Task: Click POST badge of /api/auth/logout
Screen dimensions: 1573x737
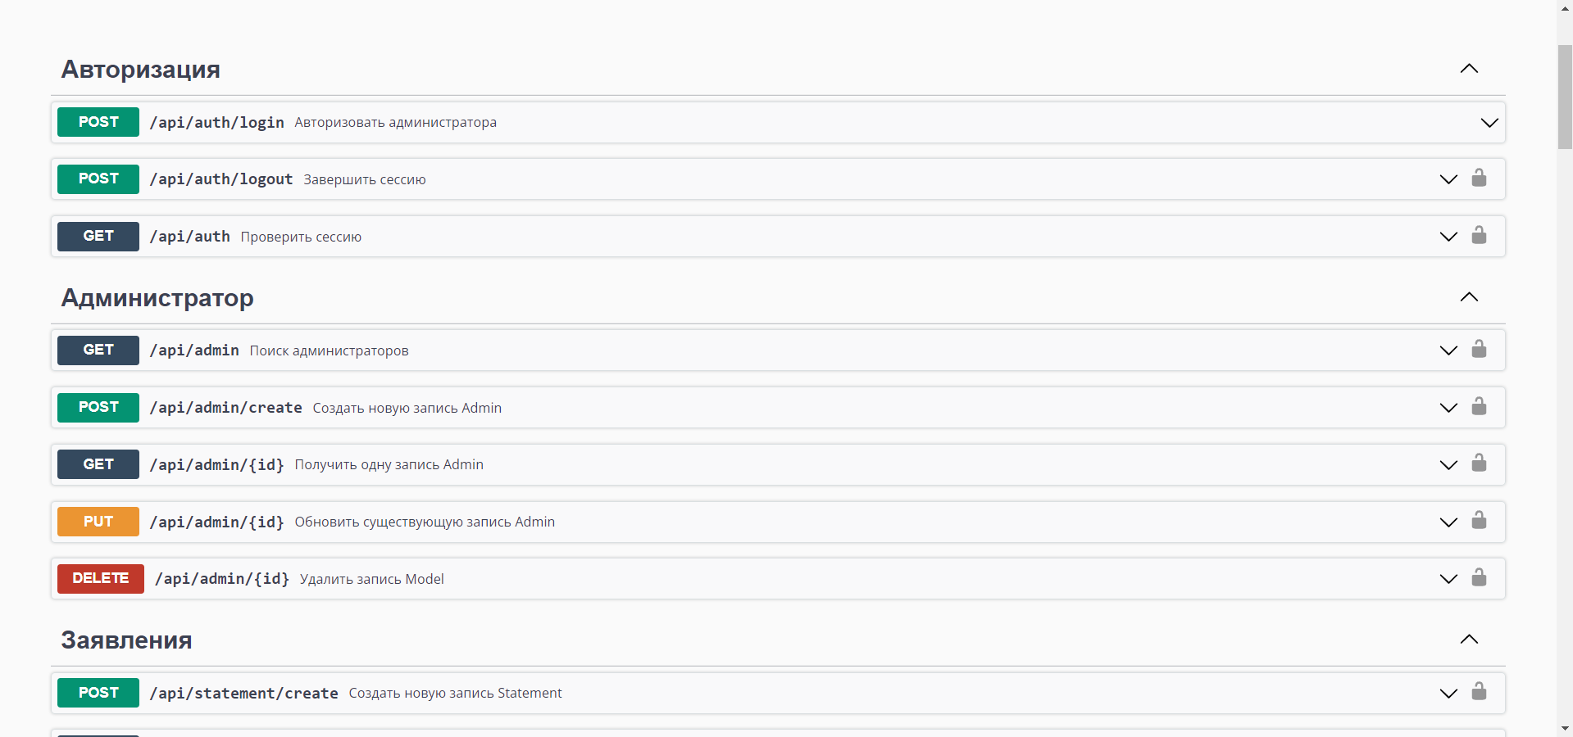Action: [98, 179]
